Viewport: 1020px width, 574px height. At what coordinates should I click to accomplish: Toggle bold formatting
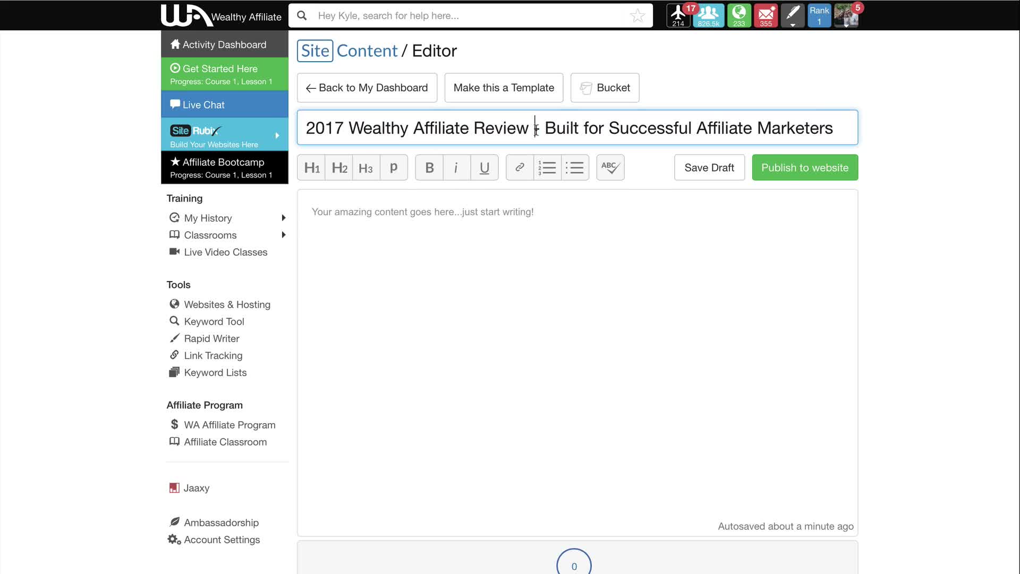pyautogui.click(x=429, y=168)
